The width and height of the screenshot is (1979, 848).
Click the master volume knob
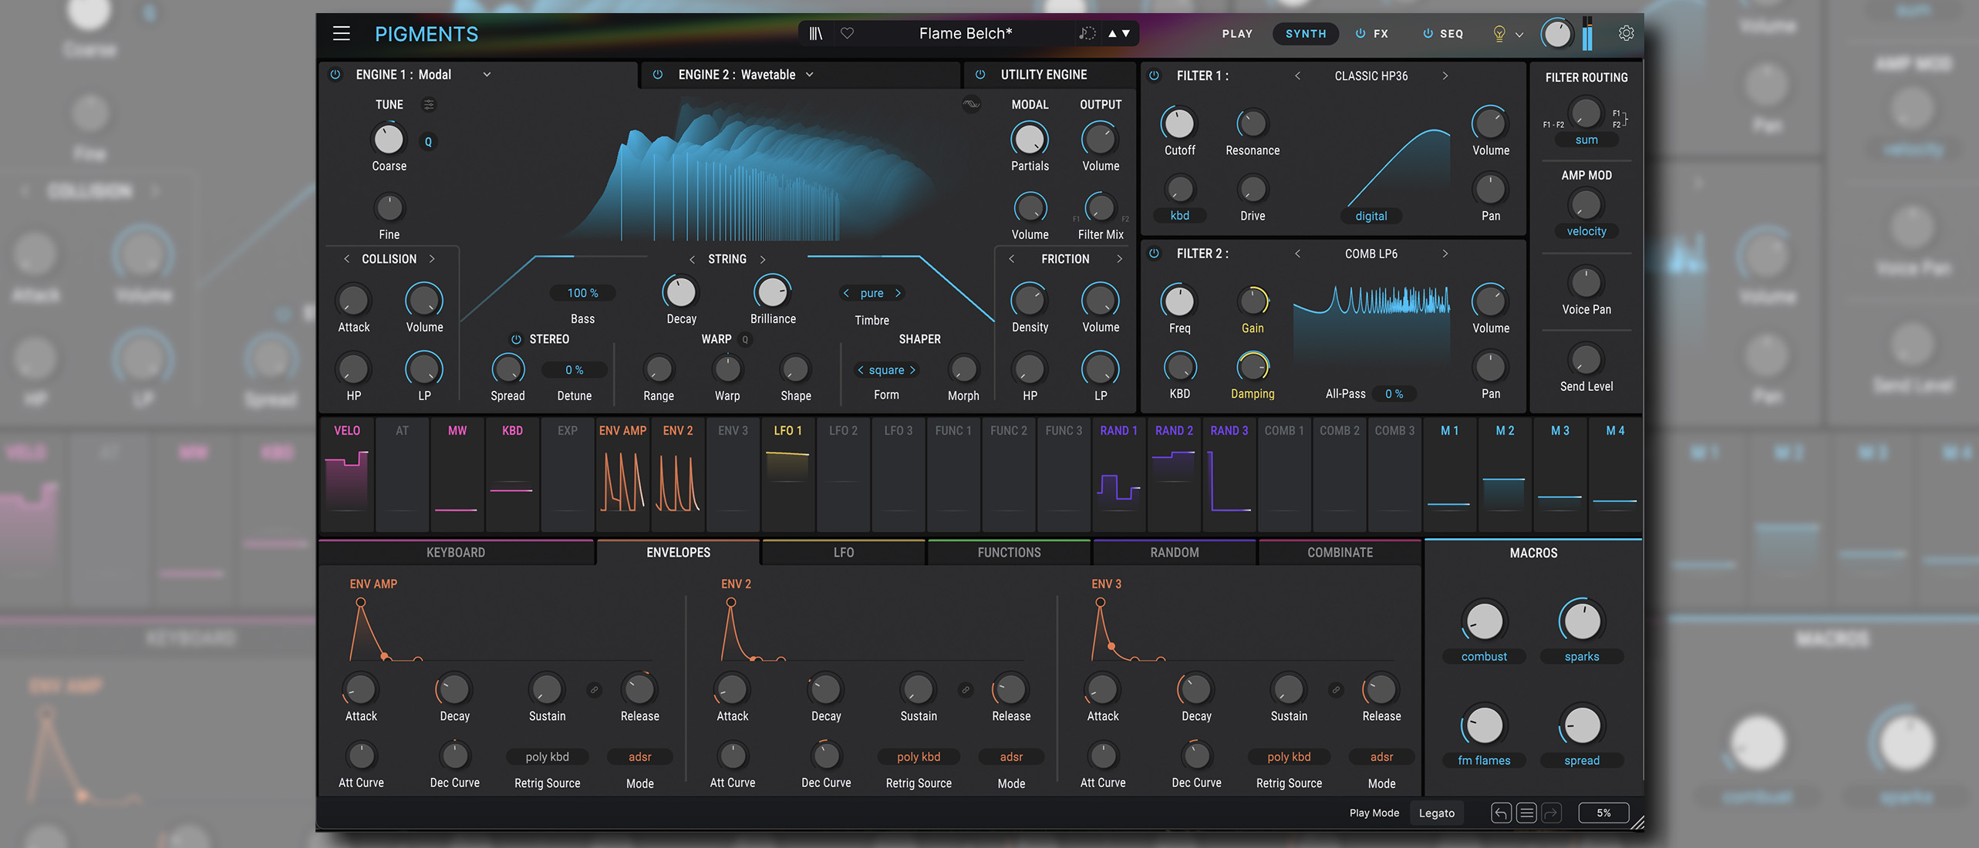pyautogui.click(x=1557, y=34)
